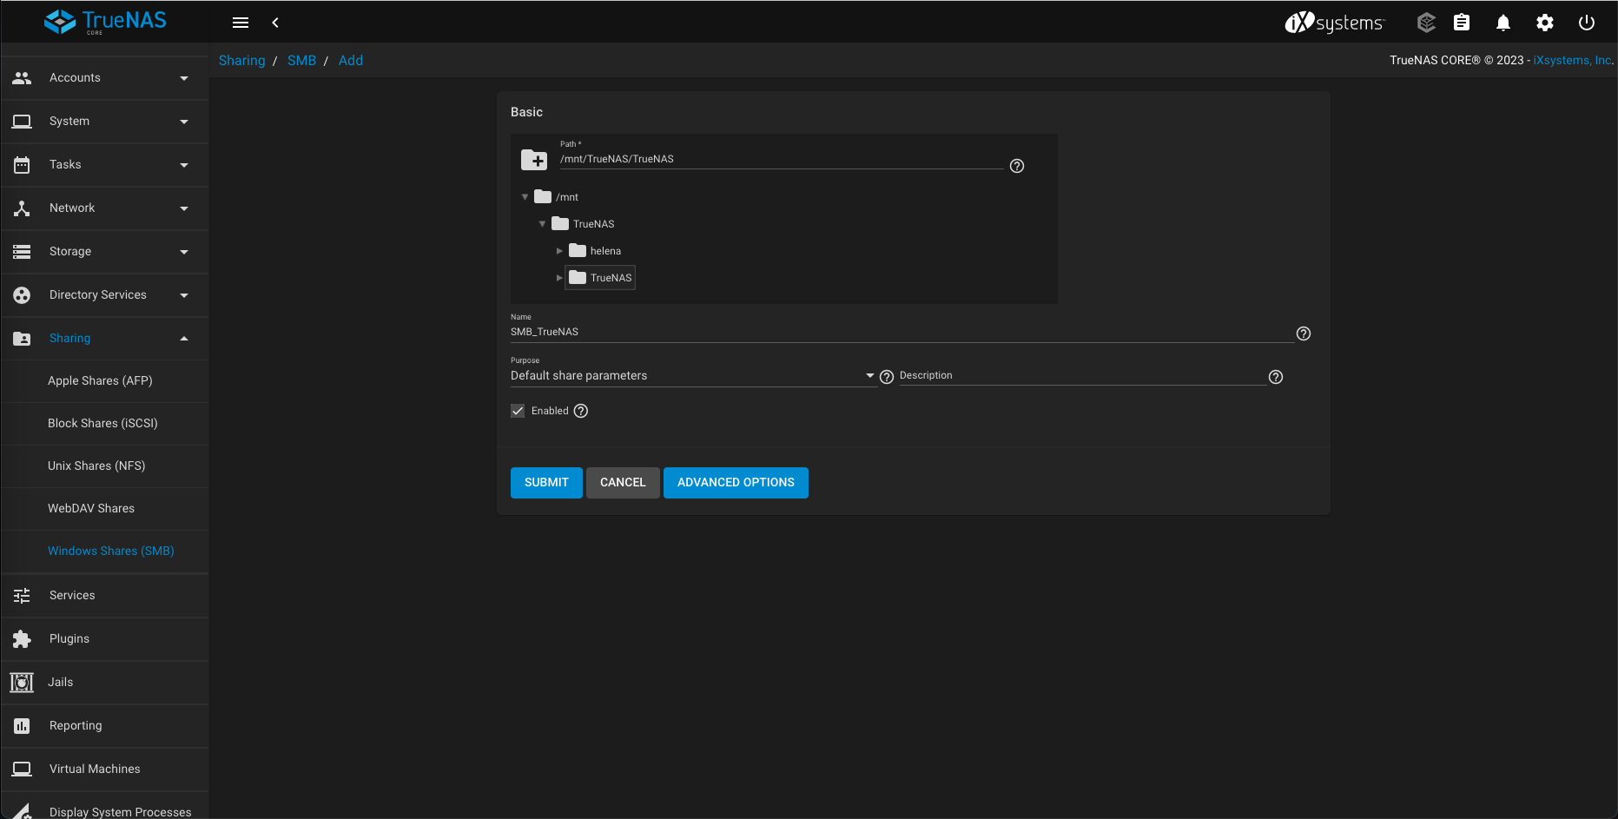Uncheck the Enabled checkbox
Image resolution: width=1618 pixels, height=819 pixels.
point(518,411)
